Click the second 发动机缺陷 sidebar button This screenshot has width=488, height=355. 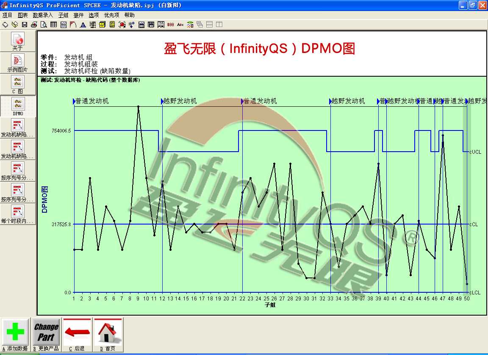click(x=18, y=150)
